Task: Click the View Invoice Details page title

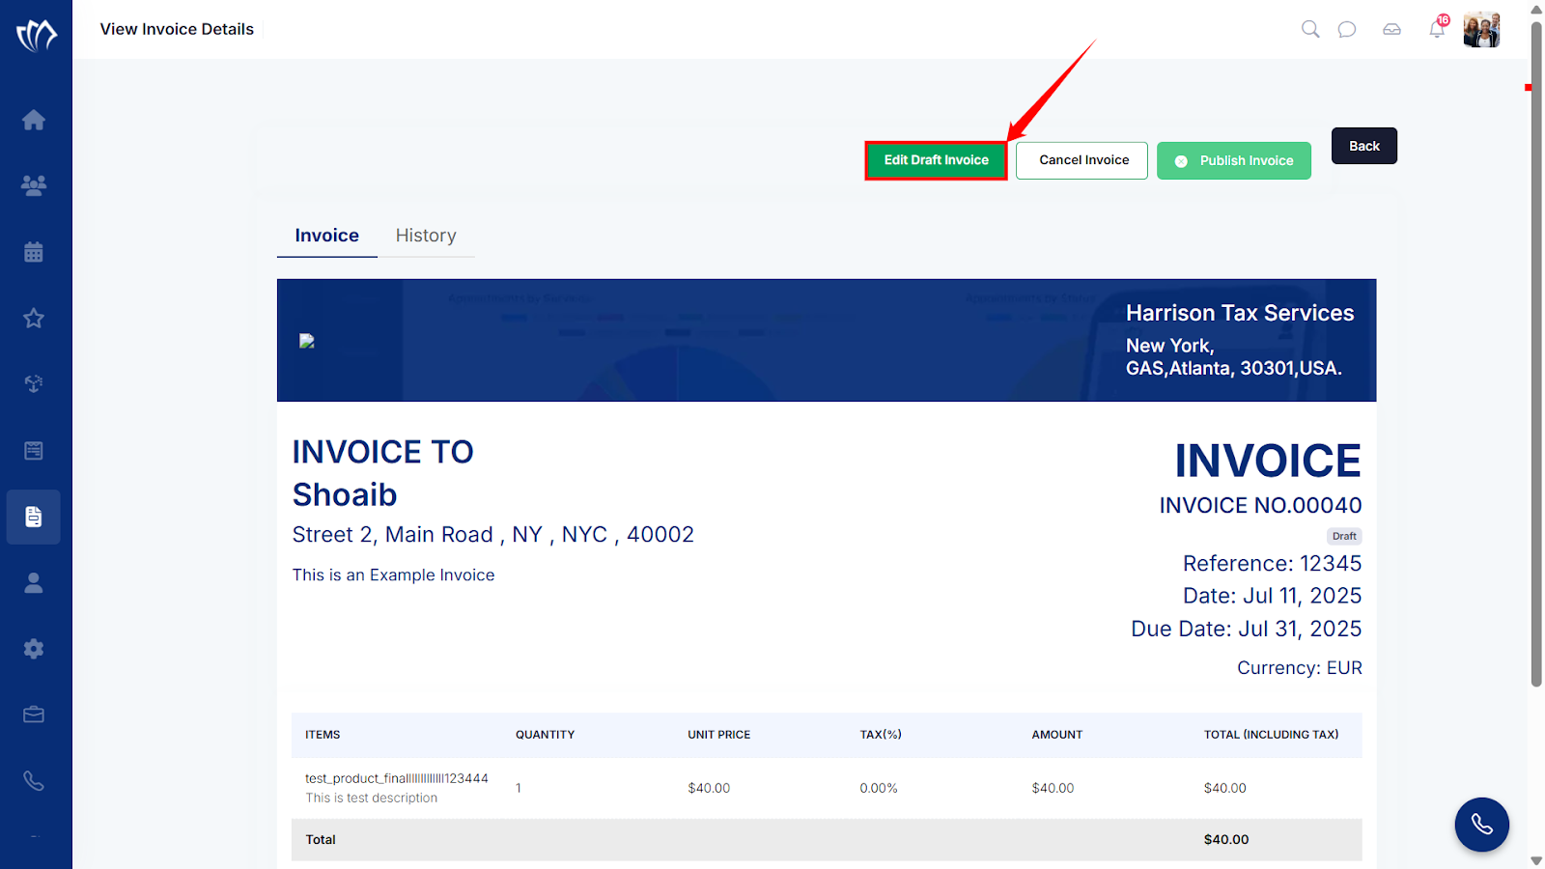Action: pos(177,29)
